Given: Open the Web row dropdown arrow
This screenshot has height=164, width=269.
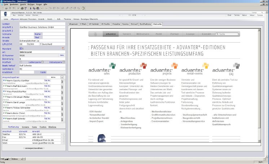Looking at the screenshot, I should [x=62, y=143].
